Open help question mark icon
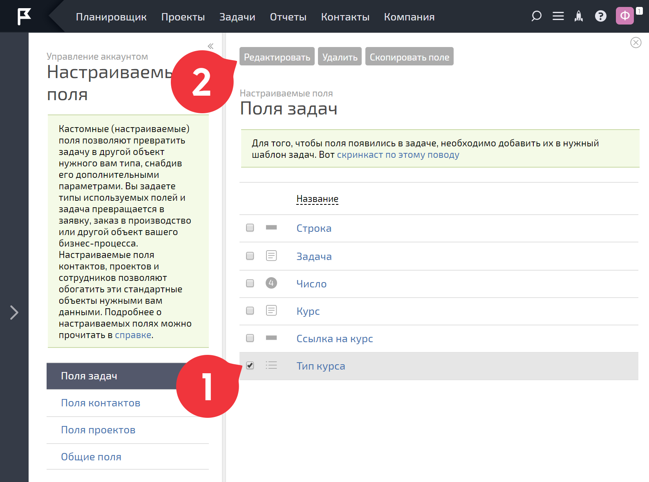The image size is (649, 482). coord(601,16)
